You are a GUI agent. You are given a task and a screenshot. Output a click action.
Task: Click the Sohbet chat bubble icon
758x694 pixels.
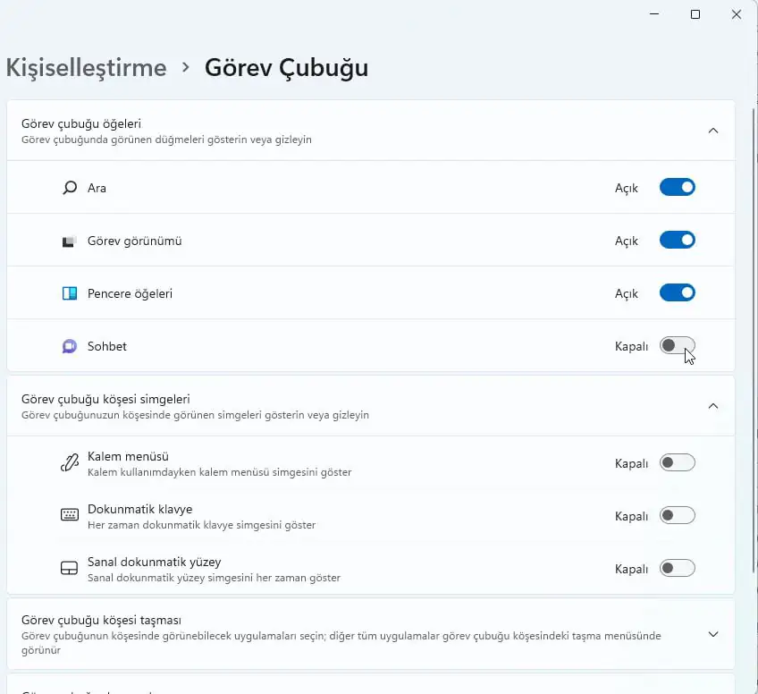69,346
